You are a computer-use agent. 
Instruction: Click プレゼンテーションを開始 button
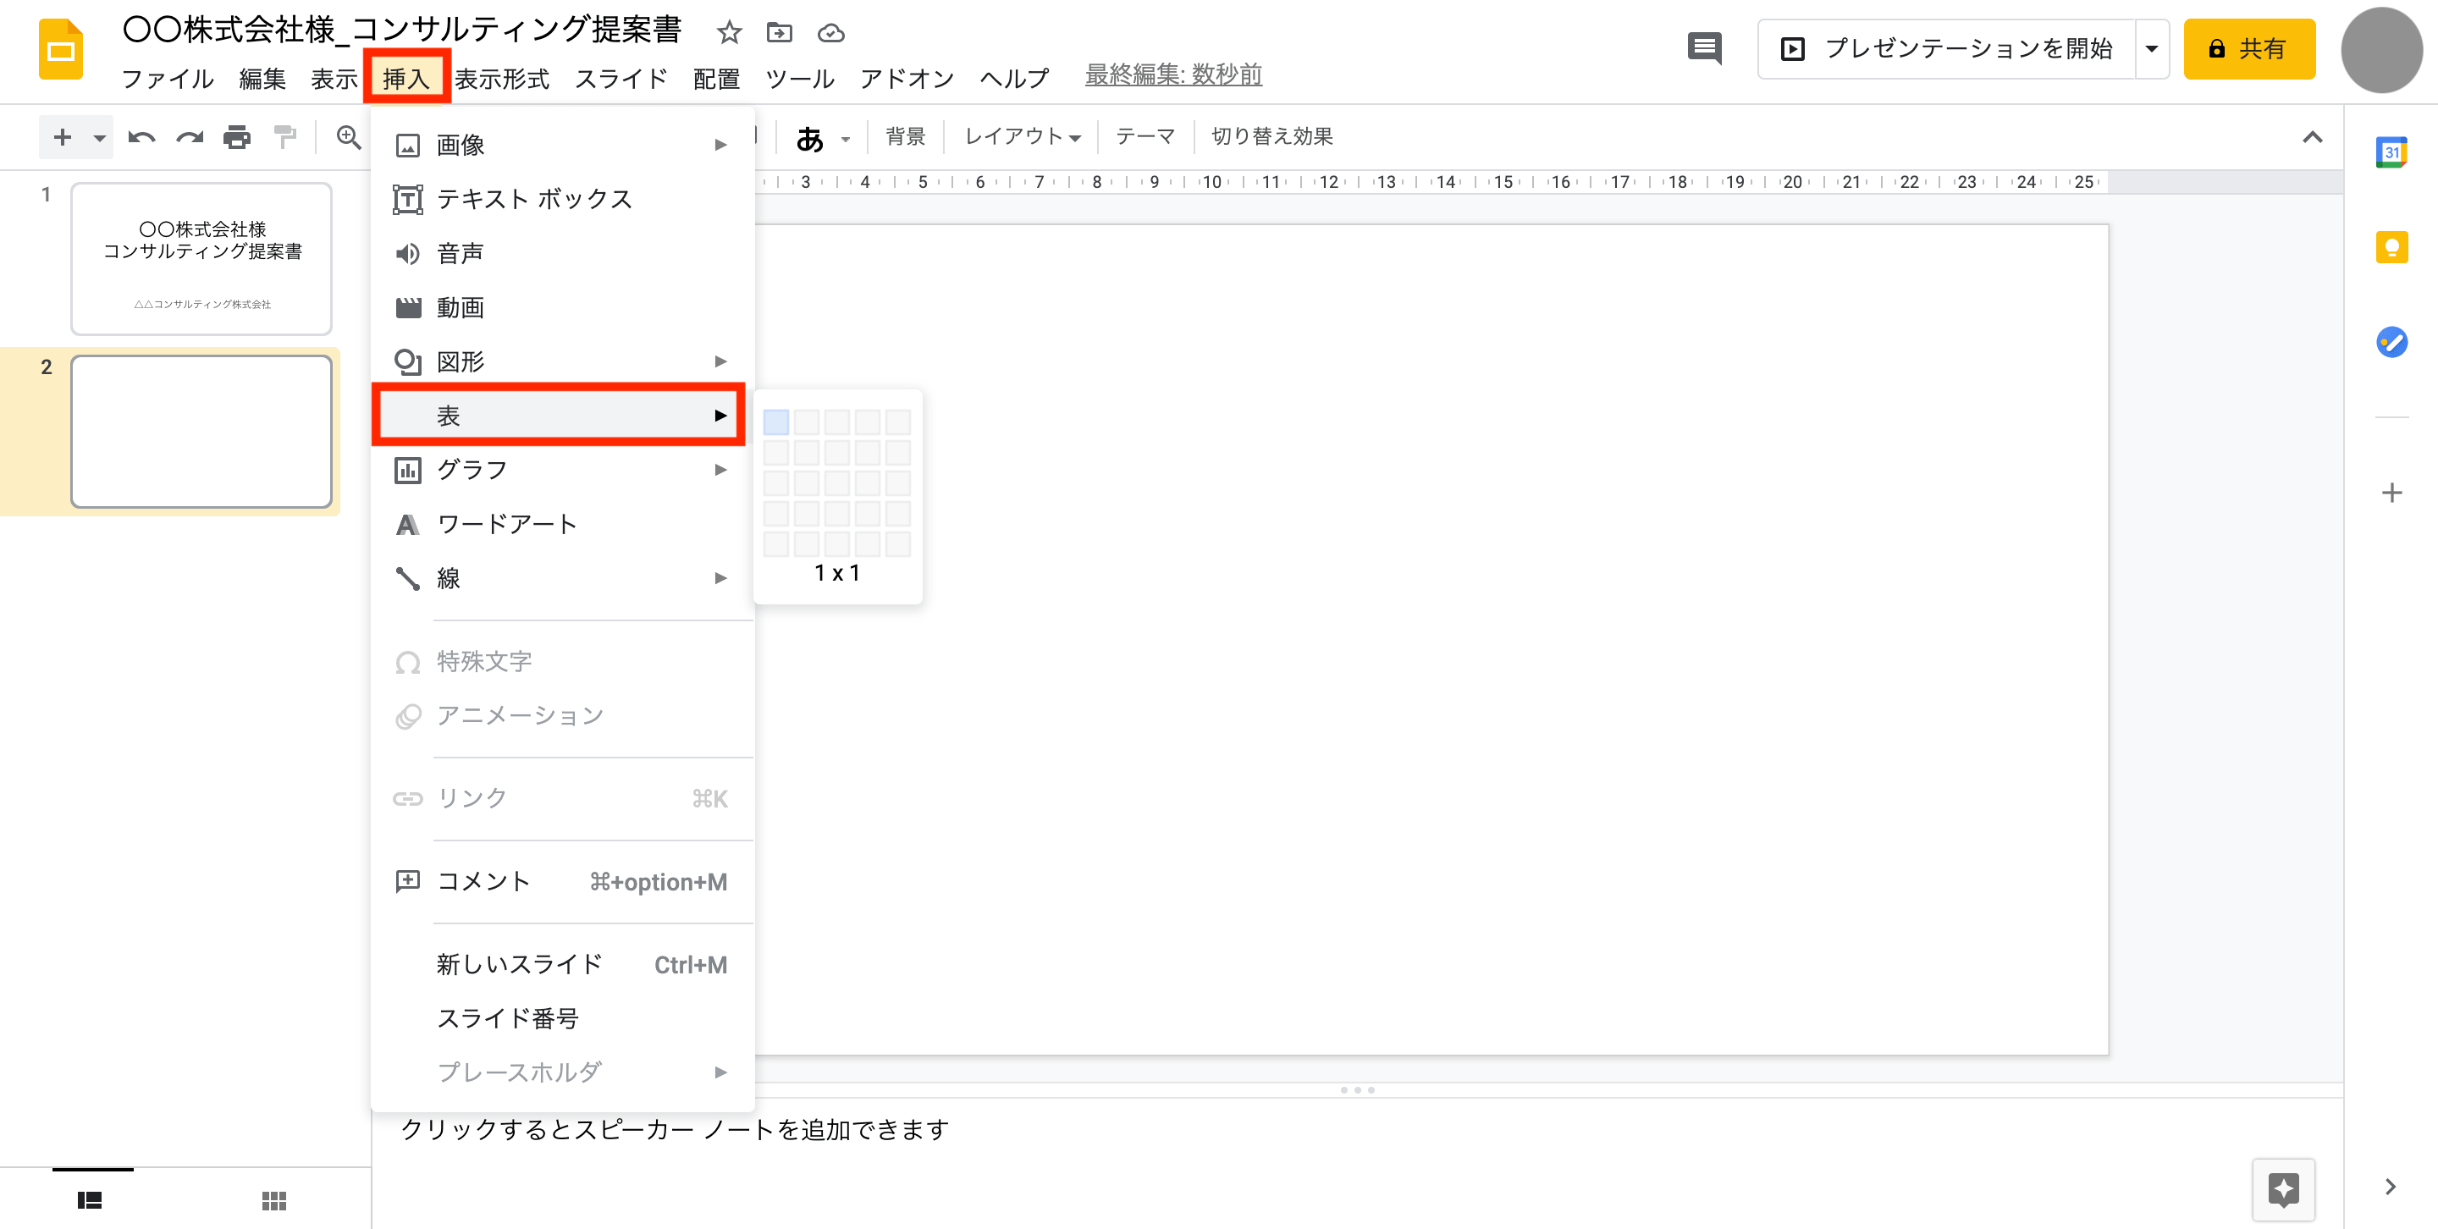(x=1947, y=48)
